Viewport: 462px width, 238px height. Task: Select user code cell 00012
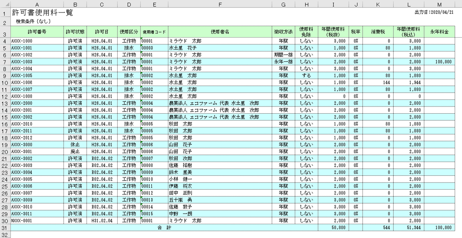(x=155, y=193)
